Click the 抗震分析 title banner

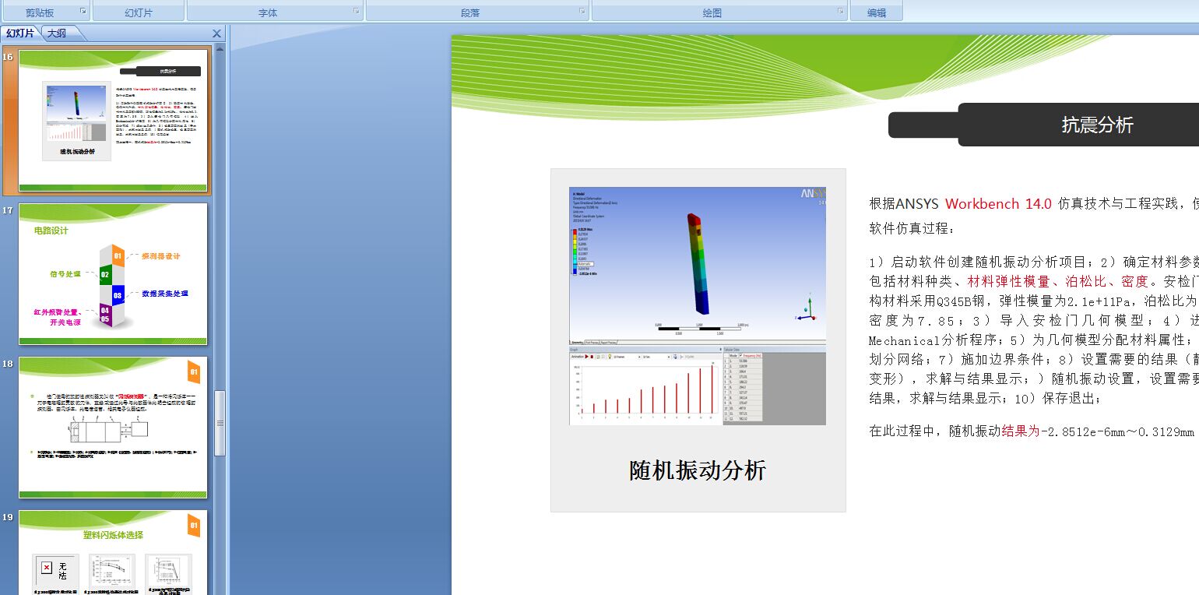1097,124
